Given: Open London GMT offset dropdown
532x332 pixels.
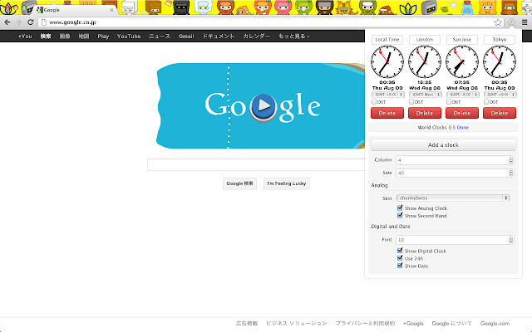Looking at the screenshot, I should pos(425,95).
